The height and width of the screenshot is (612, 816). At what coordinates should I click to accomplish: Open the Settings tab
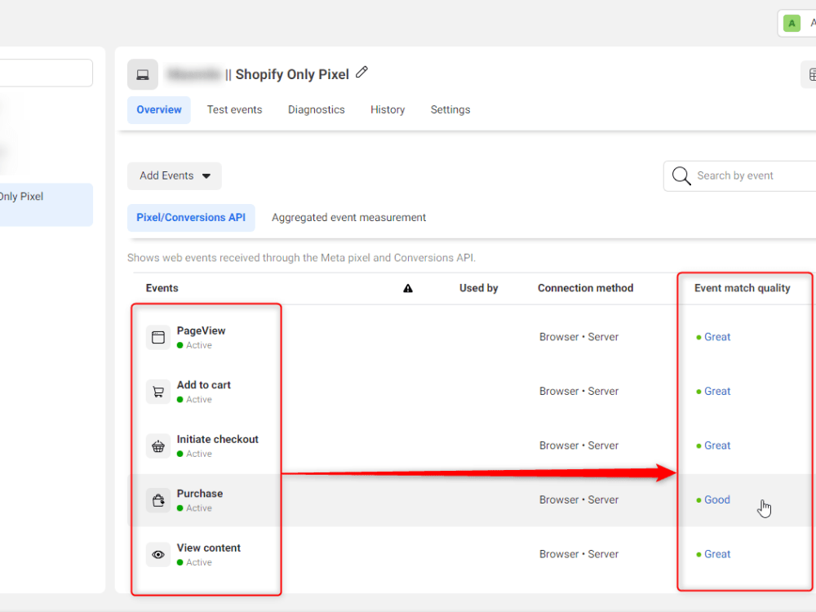[x=450, y=110]
